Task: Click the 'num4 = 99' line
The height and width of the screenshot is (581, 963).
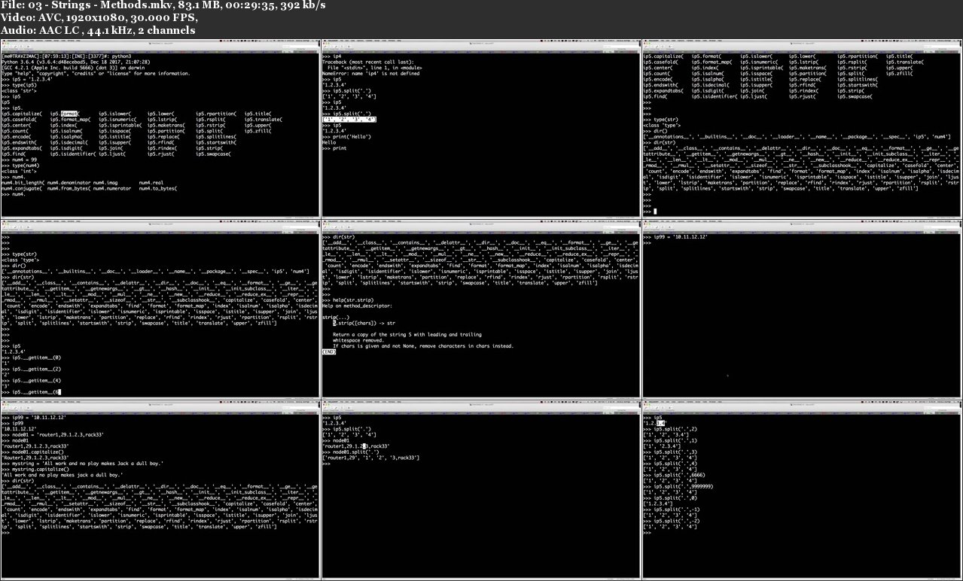Action: point(17,160)
